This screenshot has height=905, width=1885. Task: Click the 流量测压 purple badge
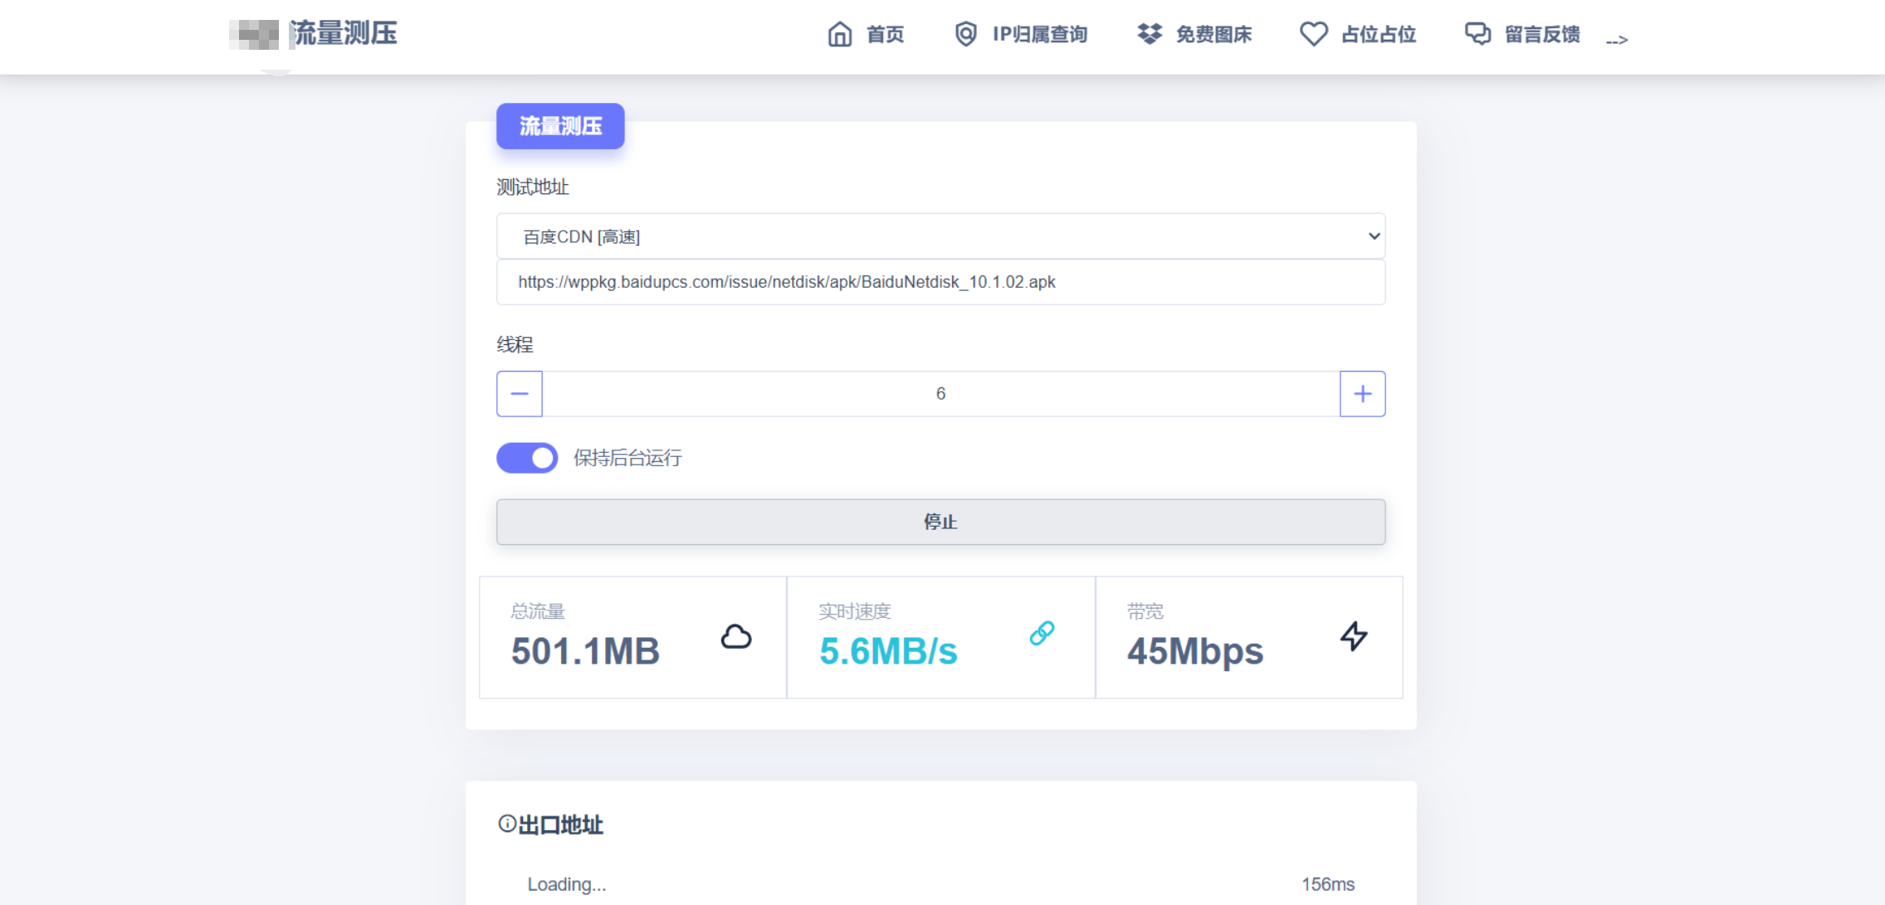click(560, 126)
